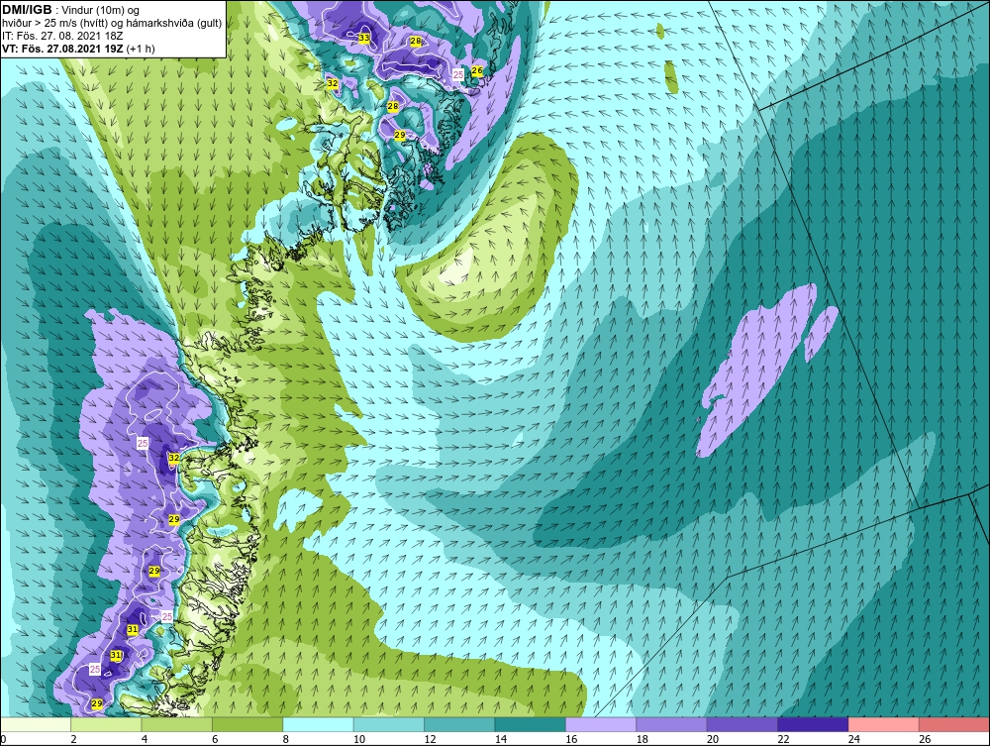990x746 pixels.
Task: Click the 'IT: Fös. 27. 08. 2021 18Z' line
Action: pos(61,36)
